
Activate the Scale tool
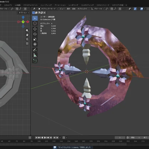coord(35,39)
